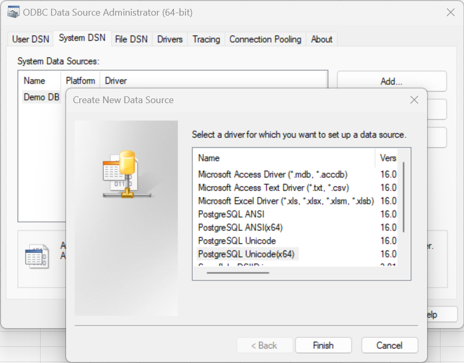Open the Connection Pooling tab
Image resolution: width=464 pixels, height=363 pixels.
click(265, 39)
